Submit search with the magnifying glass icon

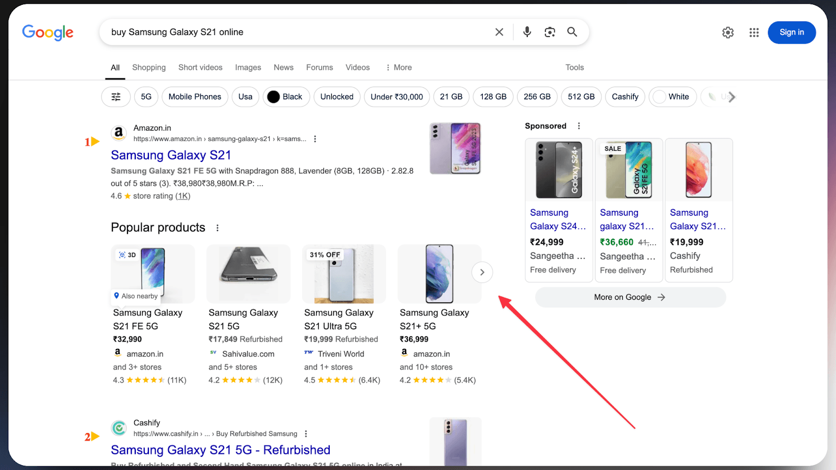coord(572,32)
